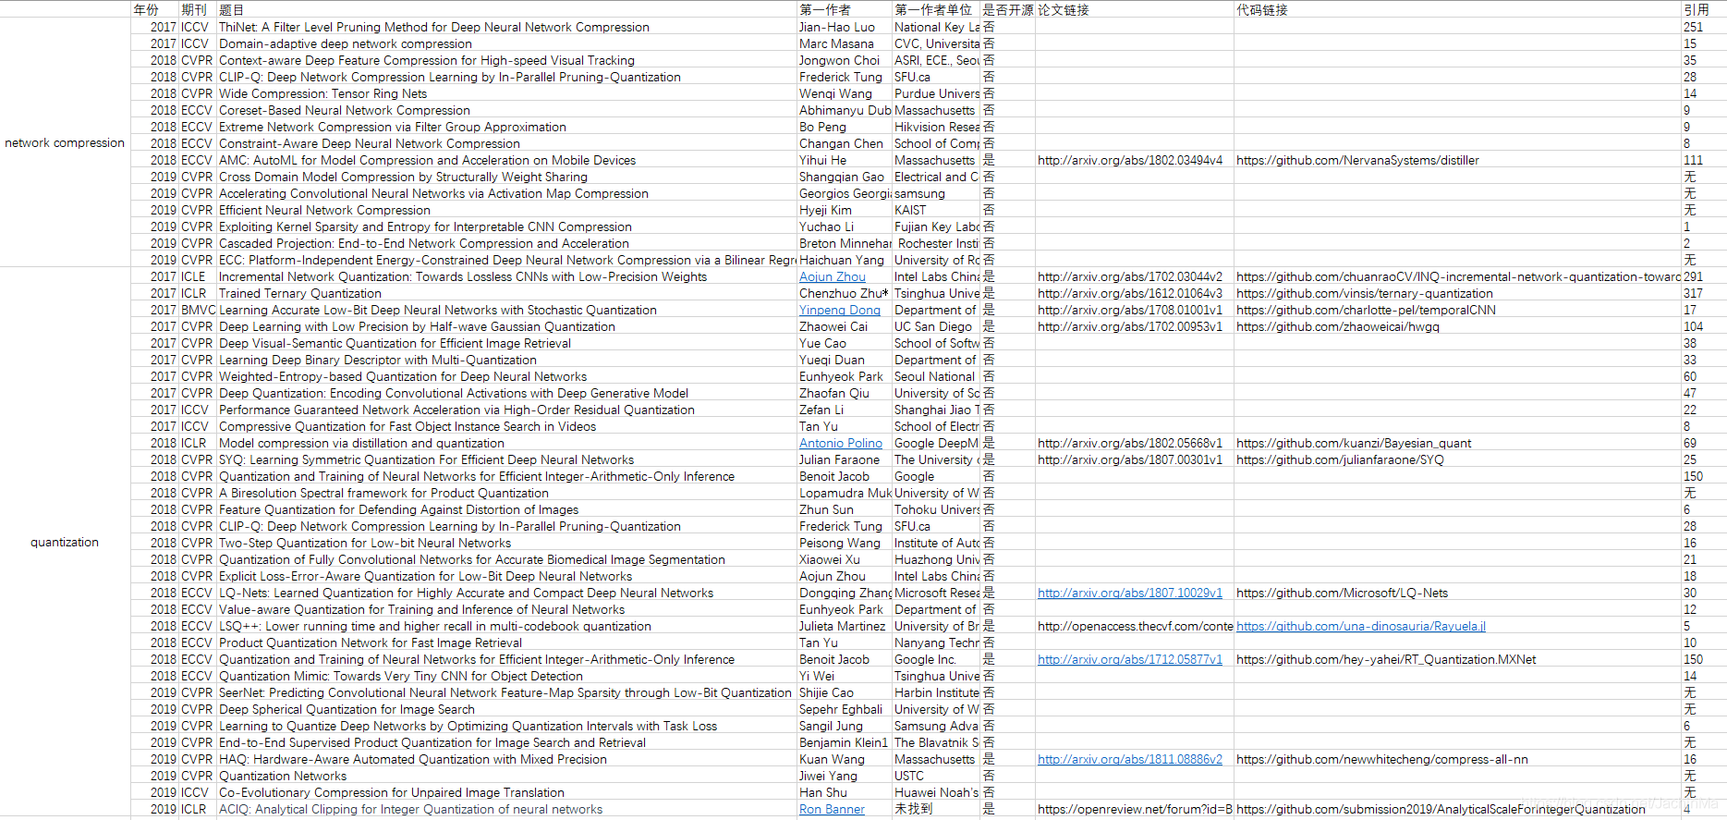Select 'Wide Compression: Tensor Ring Nets' cell
The image size is (1727, 820).
(506, 93)
